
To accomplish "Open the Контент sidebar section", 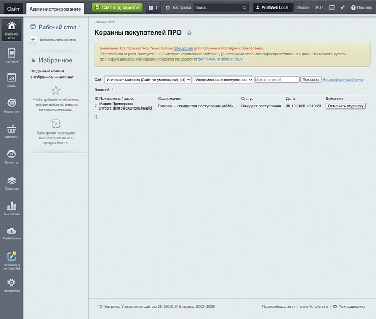I will (12, 56).
